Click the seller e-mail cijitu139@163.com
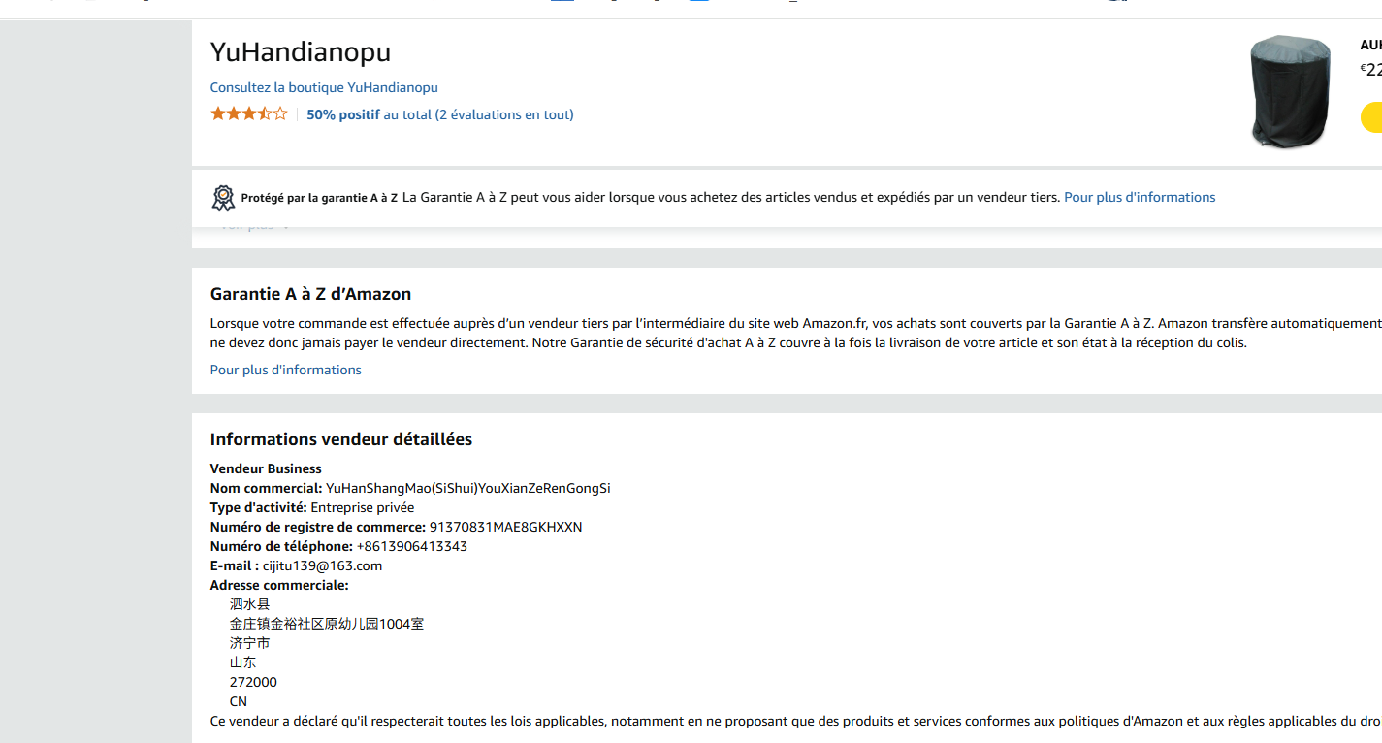This screenshot has width=1382, height=743. pos(322,565)
